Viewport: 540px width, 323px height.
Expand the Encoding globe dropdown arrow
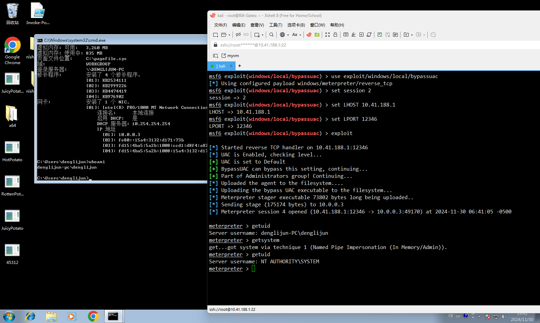click(x=288, y=35)
